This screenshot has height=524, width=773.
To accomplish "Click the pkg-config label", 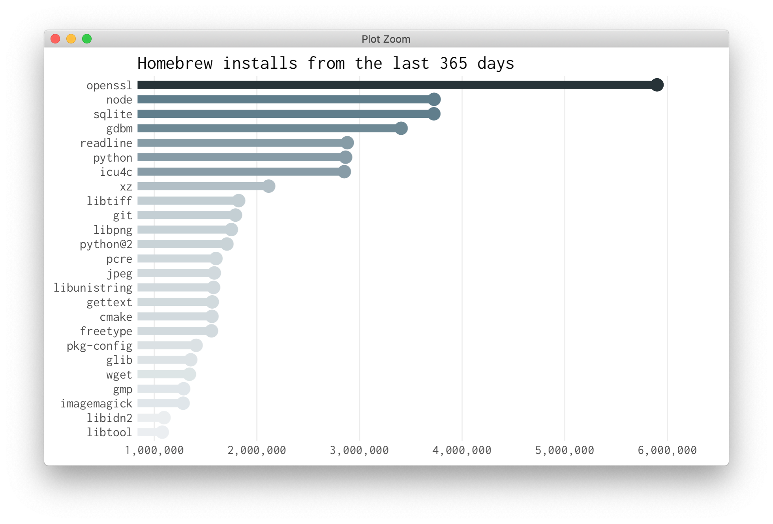I will click(99, 346).
